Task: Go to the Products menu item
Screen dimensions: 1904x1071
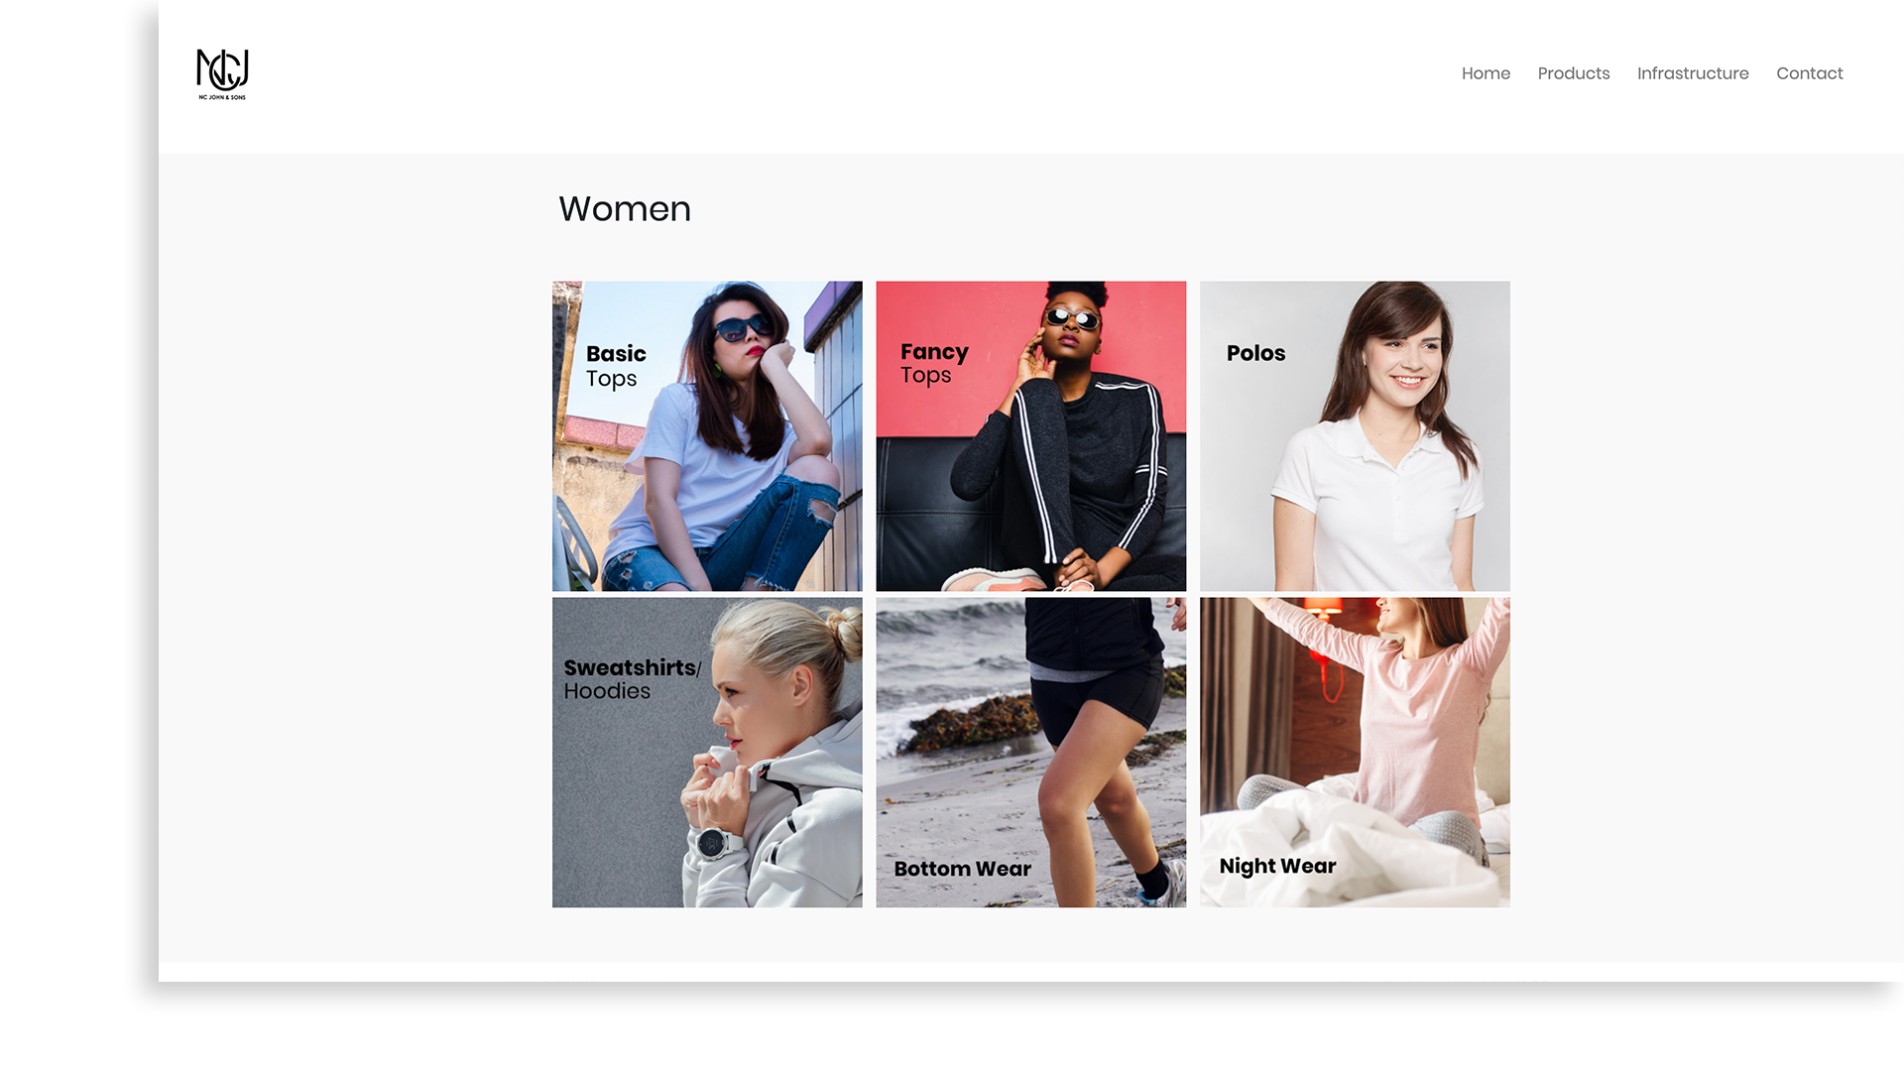Action: [1574, 73]
